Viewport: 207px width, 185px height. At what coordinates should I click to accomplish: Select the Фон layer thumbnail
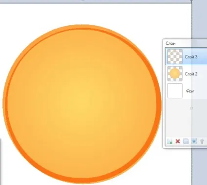175,91
